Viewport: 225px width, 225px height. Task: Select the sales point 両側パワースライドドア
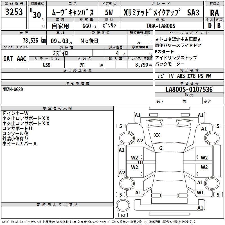coord(178,46)
